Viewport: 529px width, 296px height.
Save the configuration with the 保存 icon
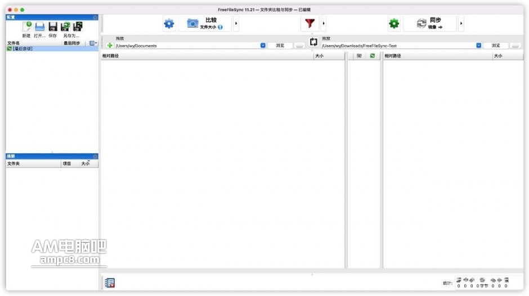(52, 26)
